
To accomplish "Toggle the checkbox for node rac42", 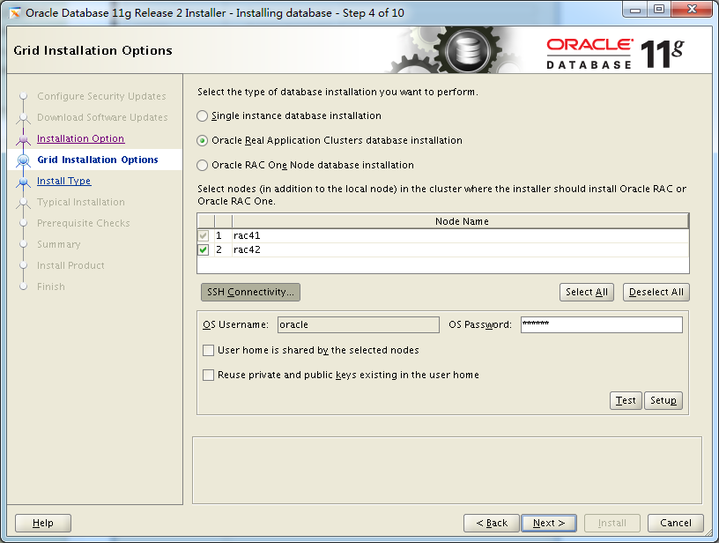I will (x=204, y=250).
